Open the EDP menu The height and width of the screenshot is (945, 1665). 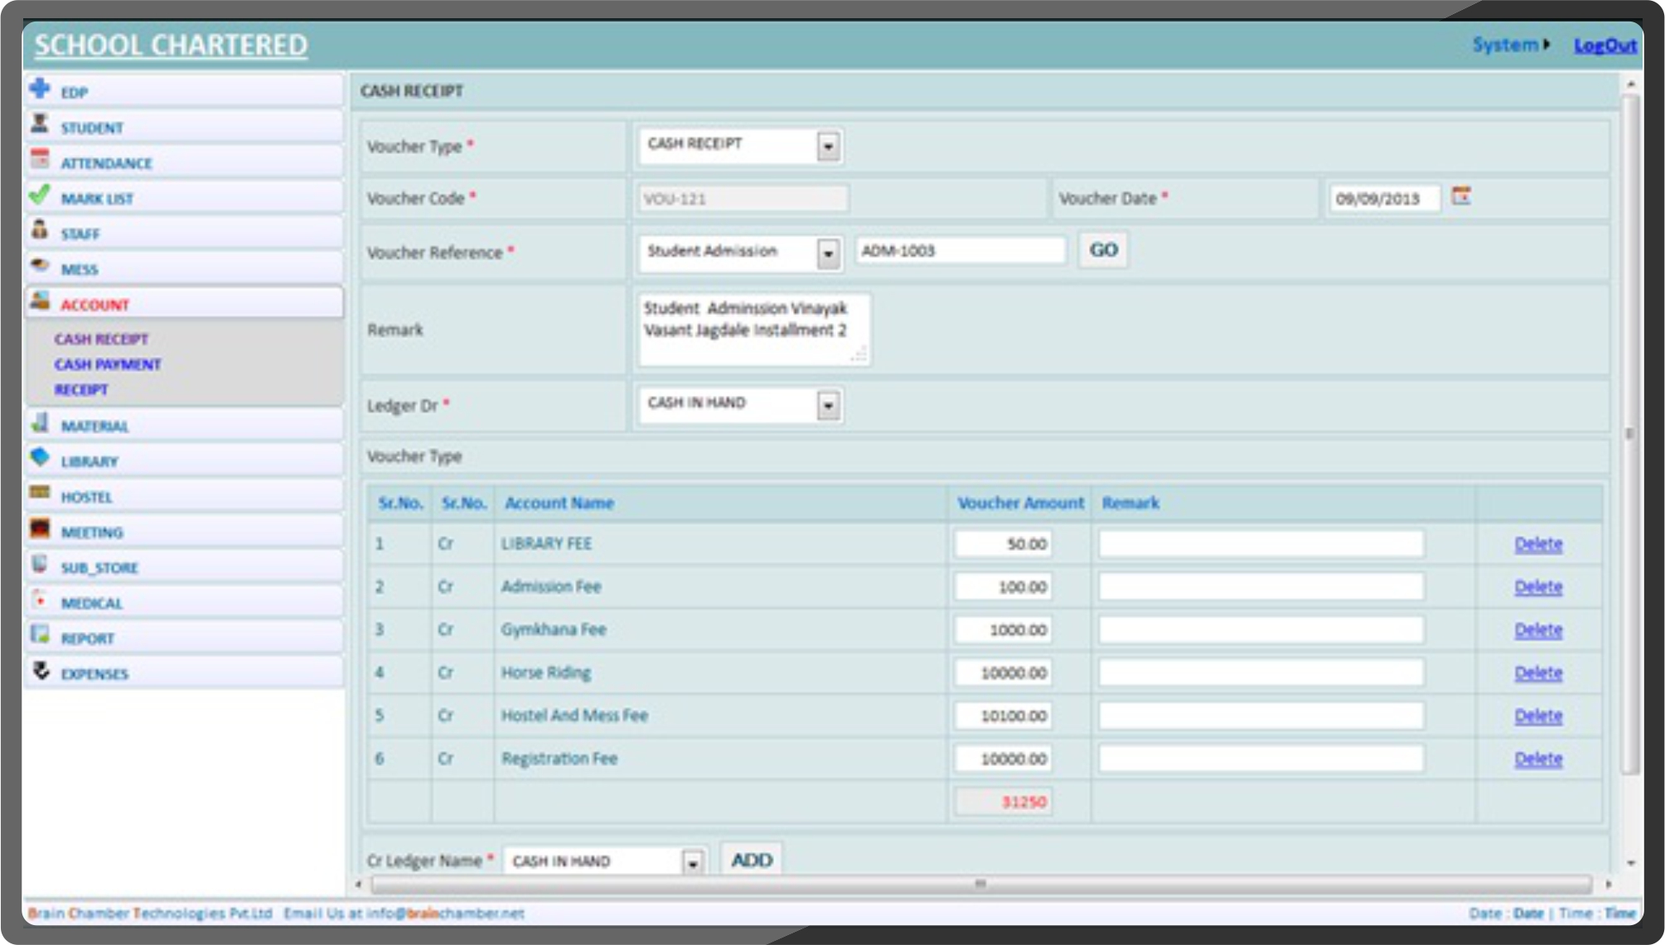coord(184,91)
